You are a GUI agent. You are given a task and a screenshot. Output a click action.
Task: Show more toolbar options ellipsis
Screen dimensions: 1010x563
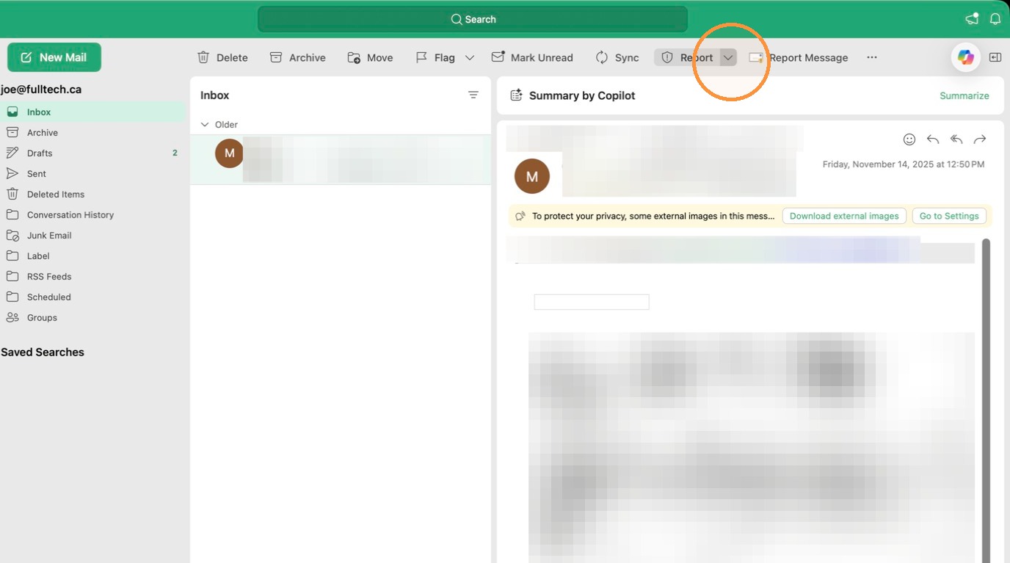pyautogui.click(x=872, y=57)
